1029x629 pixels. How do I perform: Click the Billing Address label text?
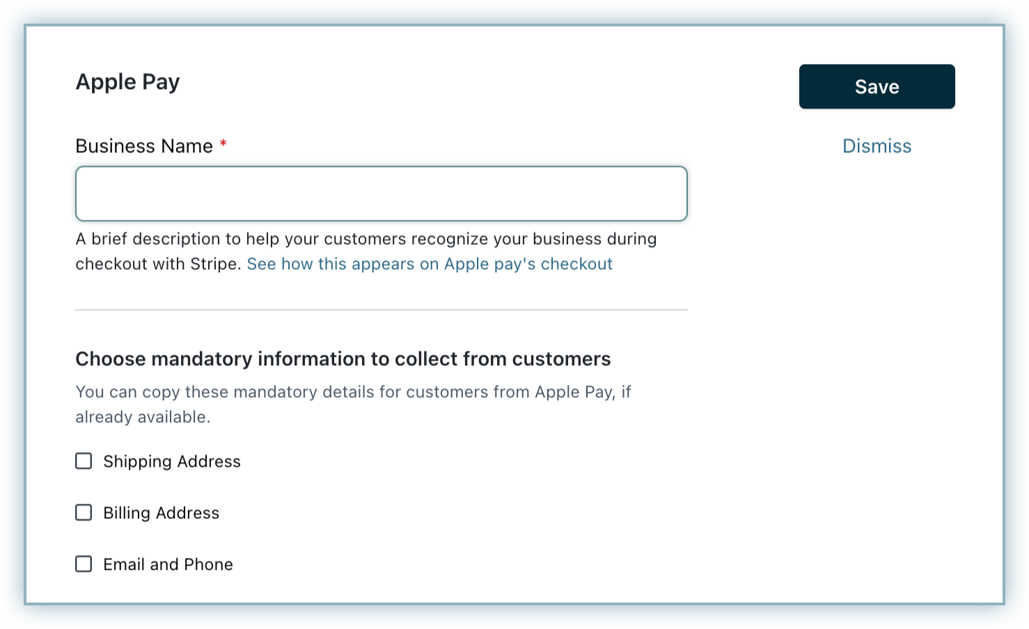(161, 513)
